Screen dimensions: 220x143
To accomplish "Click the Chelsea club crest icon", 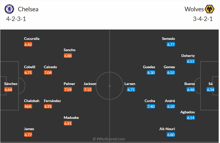I will coord(9,9).
